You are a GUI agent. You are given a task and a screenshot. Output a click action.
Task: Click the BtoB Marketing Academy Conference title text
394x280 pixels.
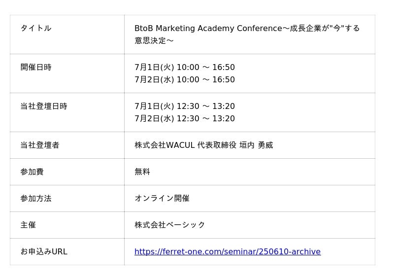coord(207,29)
